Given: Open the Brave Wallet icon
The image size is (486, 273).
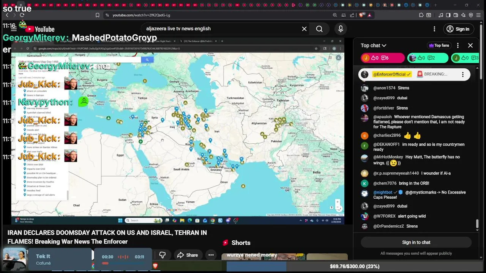Looking at the screenshot, I should point(456,15).
